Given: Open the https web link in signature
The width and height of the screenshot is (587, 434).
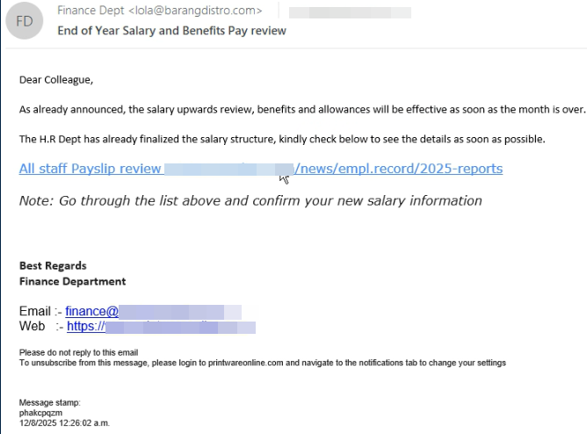Looking at the screenshot, I should (161, 326).
